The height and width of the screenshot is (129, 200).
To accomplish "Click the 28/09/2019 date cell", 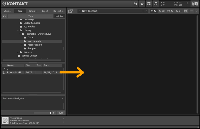I will [50, 72].
